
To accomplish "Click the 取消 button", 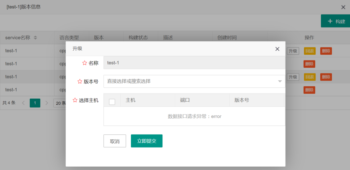I will tap(115, 141).
